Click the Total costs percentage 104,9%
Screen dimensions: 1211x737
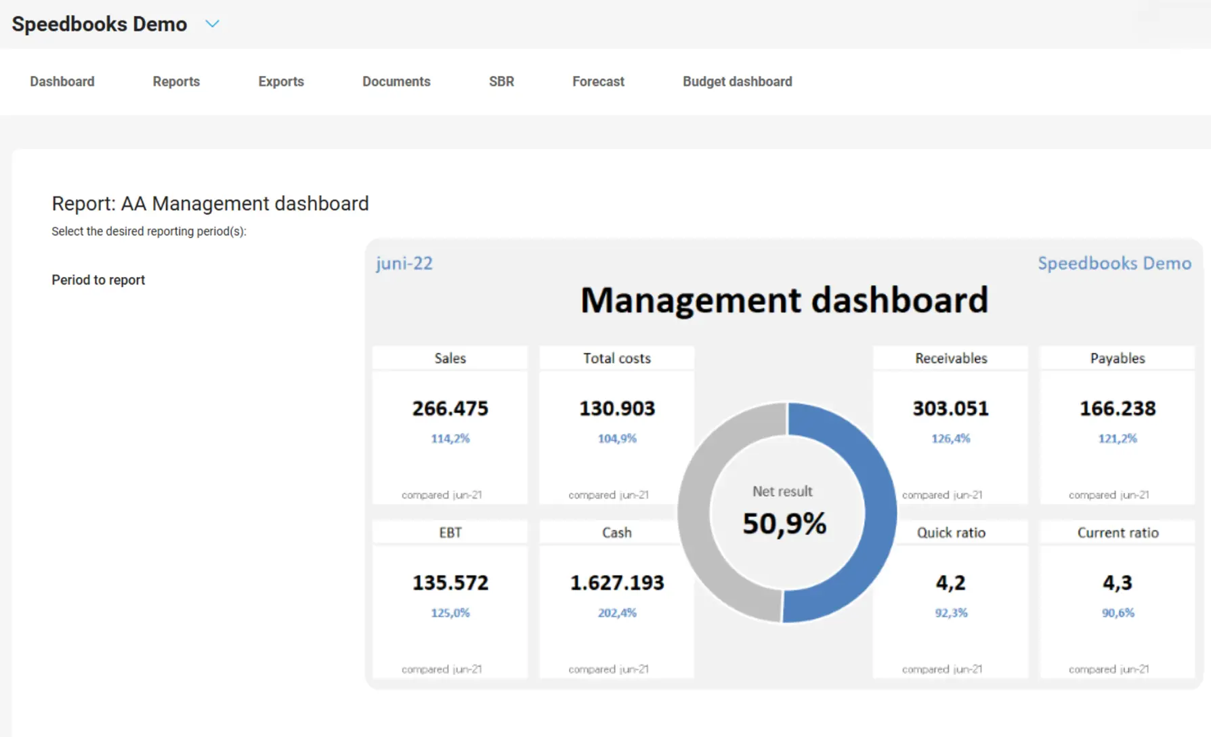pyautogui.click(x=617, y=438)
